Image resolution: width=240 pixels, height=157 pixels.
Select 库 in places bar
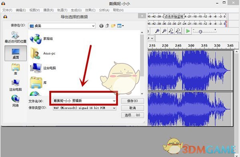pos(16,69)
